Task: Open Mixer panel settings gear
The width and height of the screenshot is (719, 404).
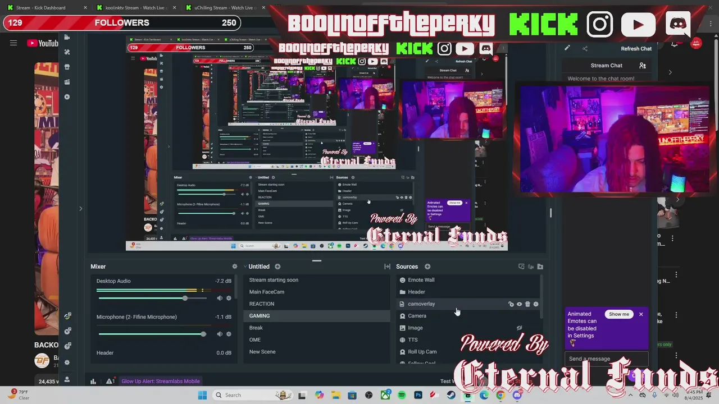Action: click(235, 267)
